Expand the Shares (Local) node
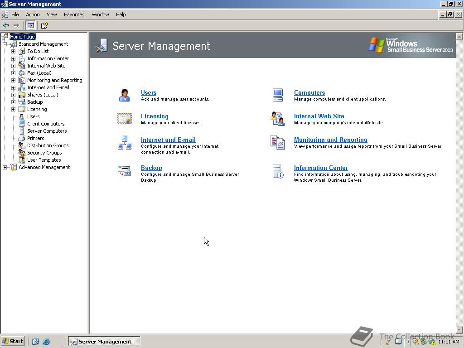 click(13, 95)
